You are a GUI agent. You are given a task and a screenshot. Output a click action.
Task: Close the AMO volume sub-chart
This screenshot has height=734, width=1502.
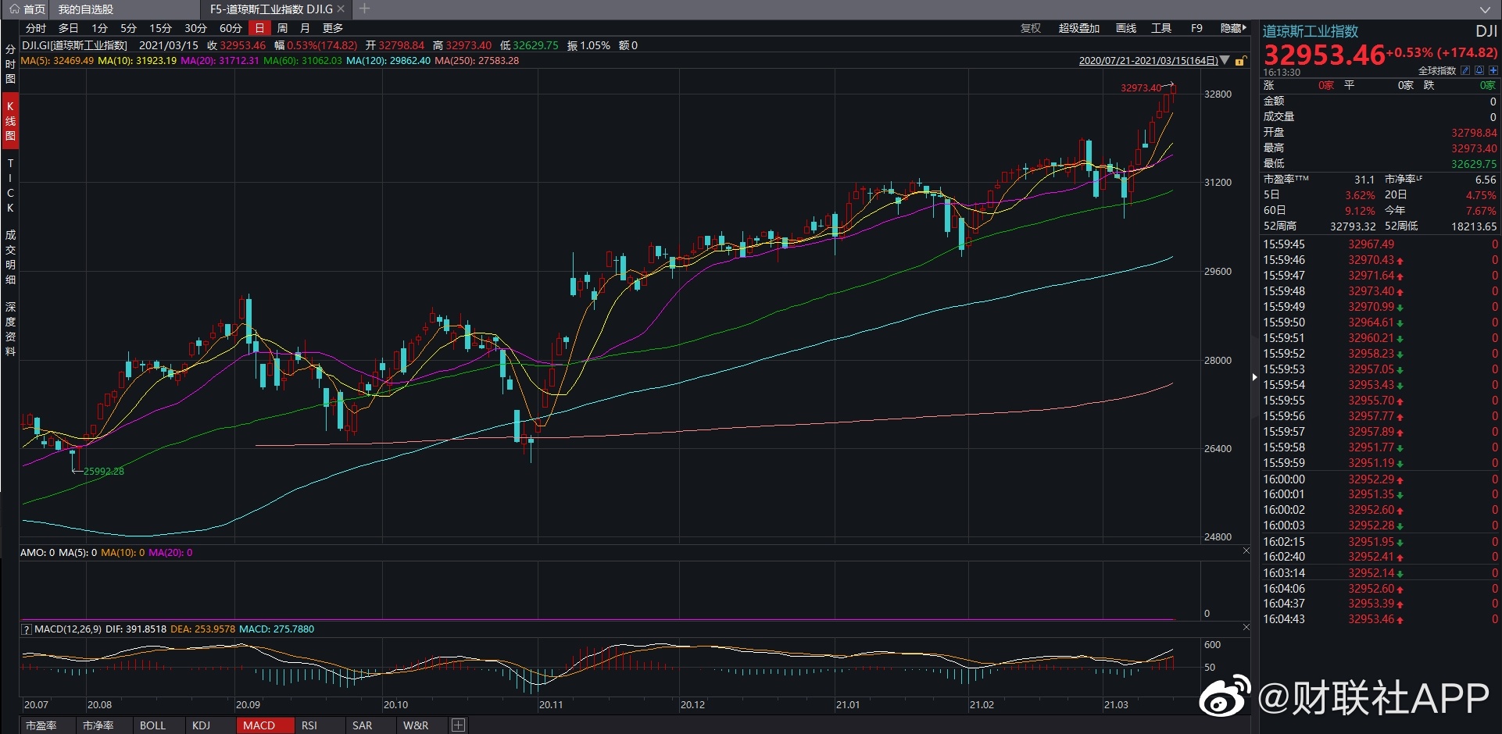tap(1246, 551)
